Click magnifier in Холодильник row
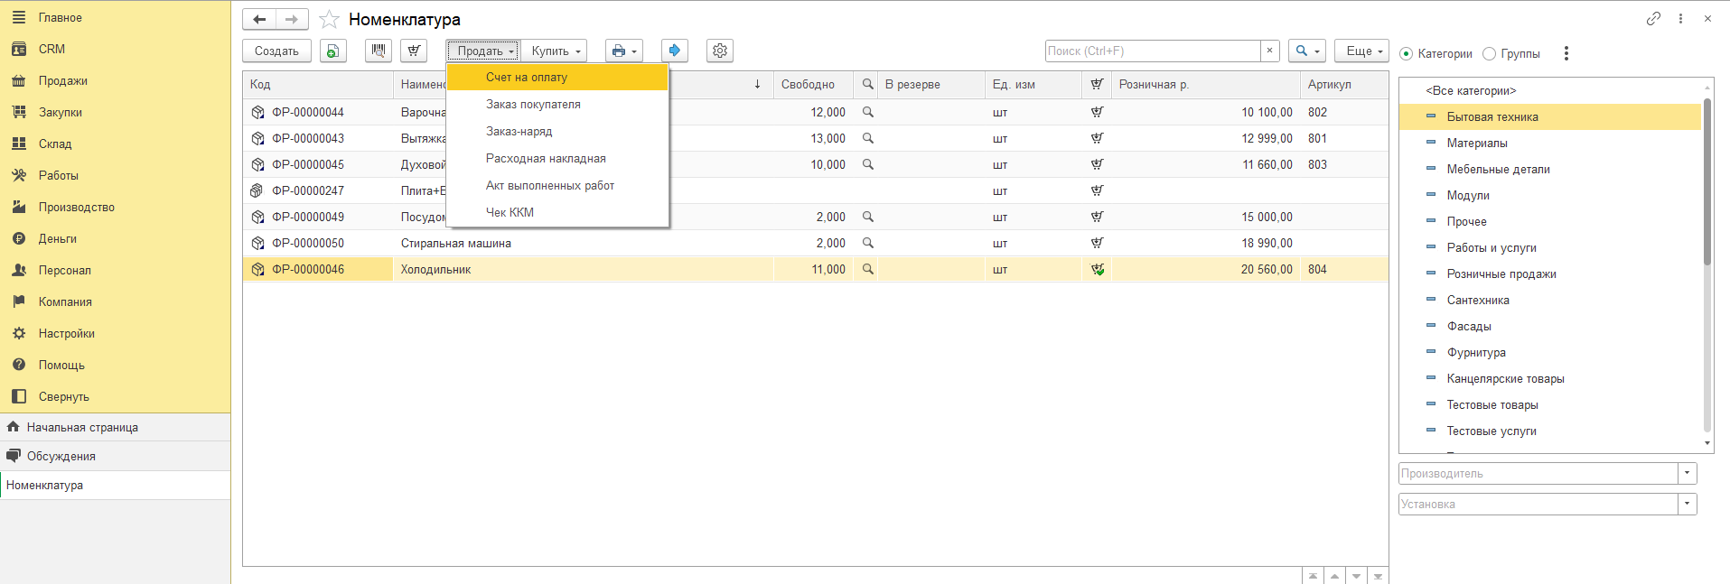This screenshot has height=584, width=1730. (867, 269)
